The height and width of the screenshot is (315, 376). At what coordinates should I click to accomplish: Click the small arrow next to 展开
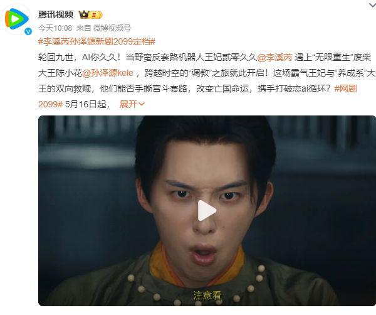[x=142, y=104]
